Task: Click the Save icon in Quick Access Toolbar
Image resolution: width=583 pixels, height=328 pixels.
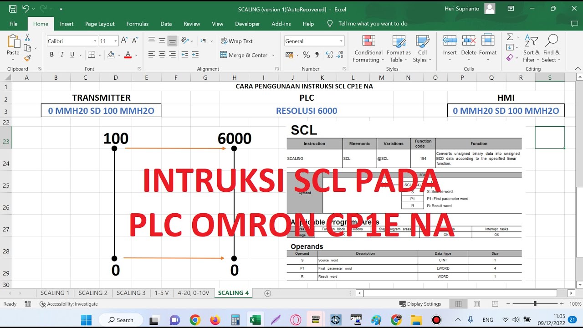Action: [13, 9]
